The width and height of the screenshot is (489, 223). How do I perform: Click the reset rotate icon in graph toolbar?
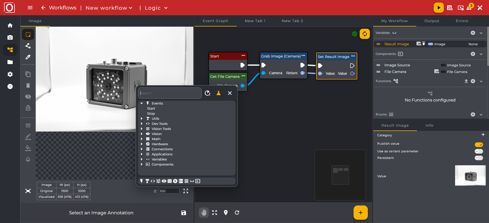[237, 213]
